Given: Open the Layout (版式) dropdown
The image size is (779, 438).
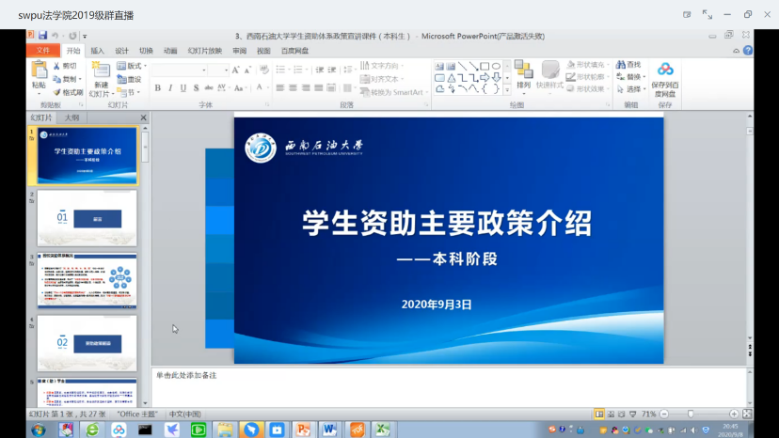Looking at the screenshot, I should [x=134, y=66].
